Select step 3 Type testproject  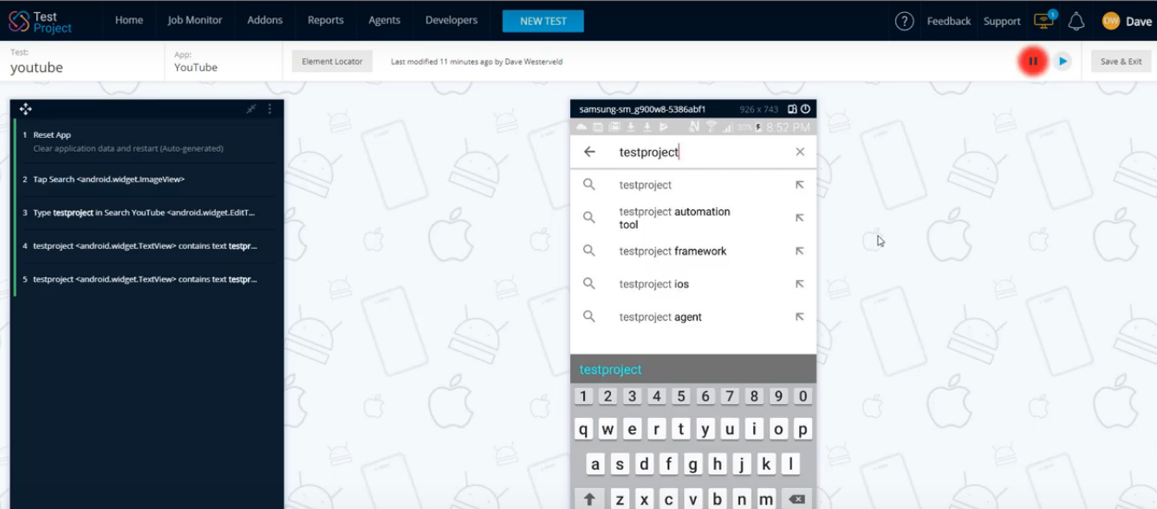148,212
